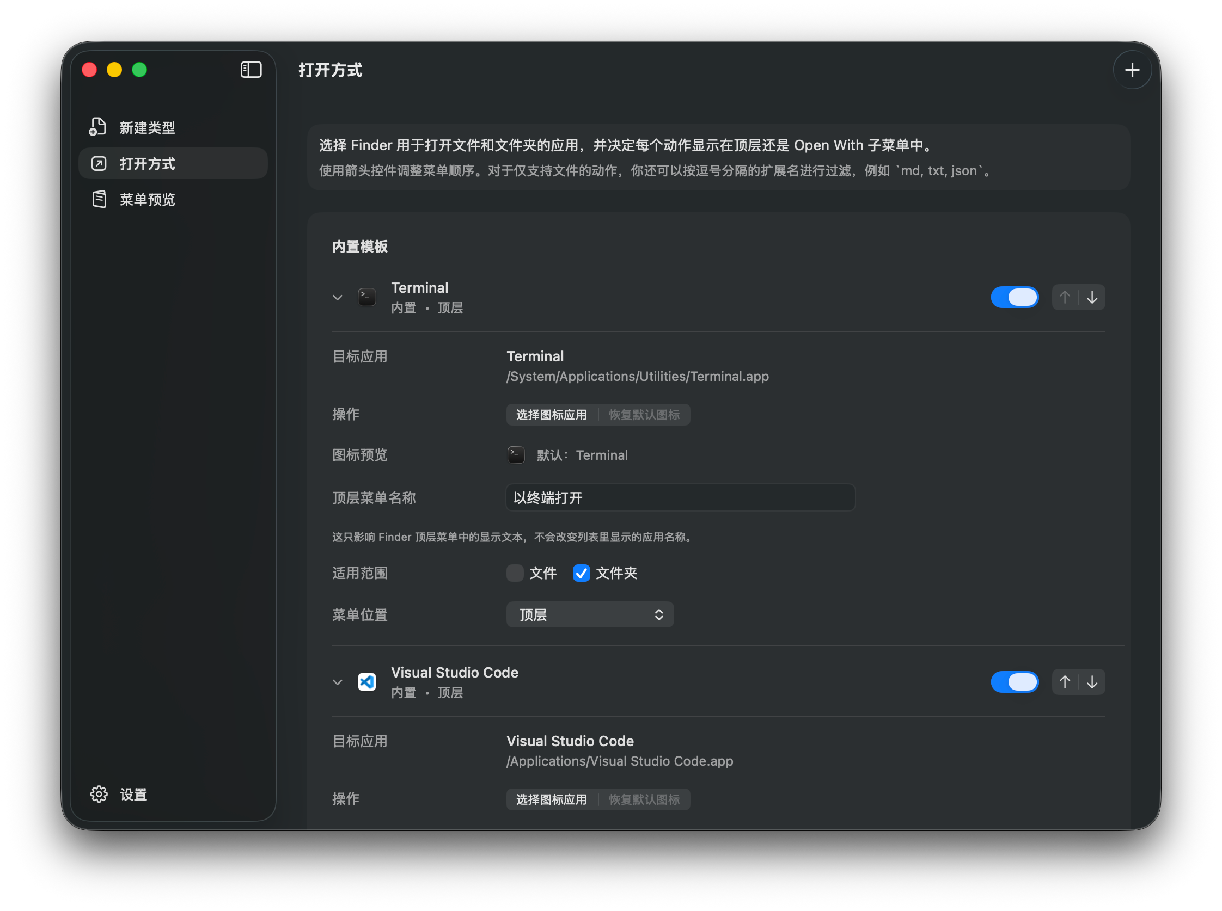
Task: Click Terminal's disabled up arrow
Action: click(x=1065, y=297)
